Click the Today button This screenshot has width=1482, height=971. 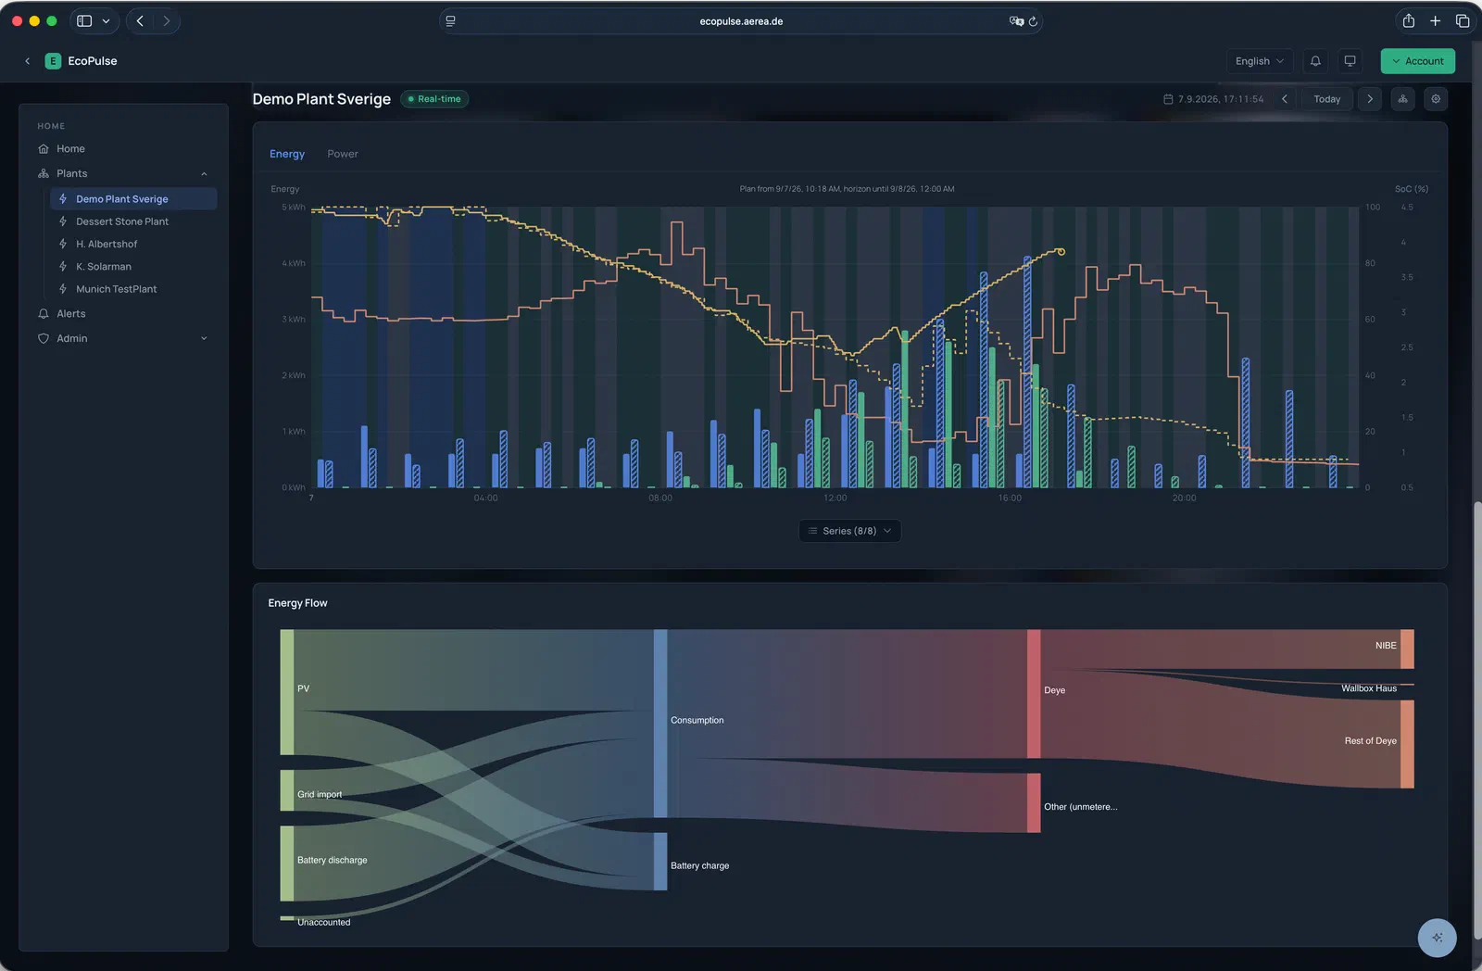pos(1326,99)
